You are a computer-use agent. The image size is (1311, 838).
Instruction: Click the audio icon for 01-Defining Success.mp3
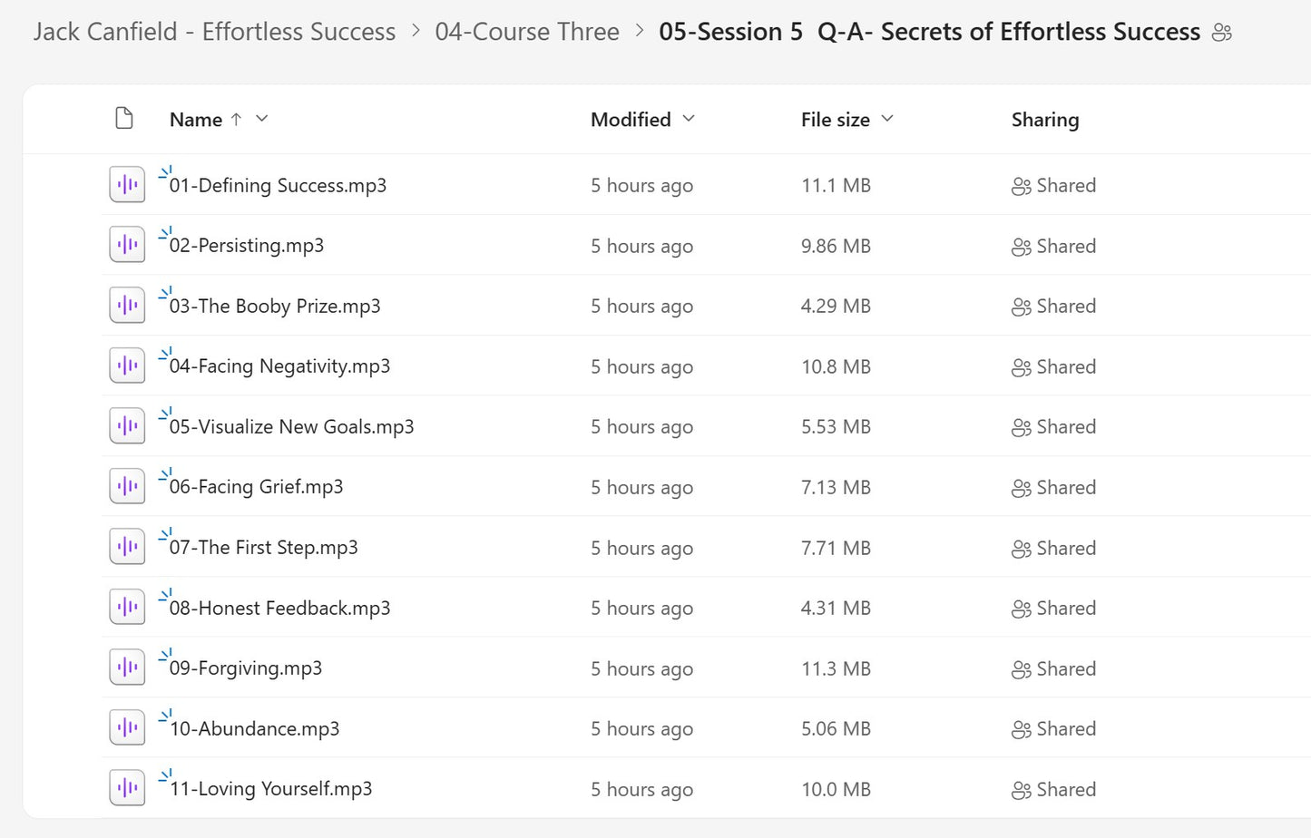(126, 184)
